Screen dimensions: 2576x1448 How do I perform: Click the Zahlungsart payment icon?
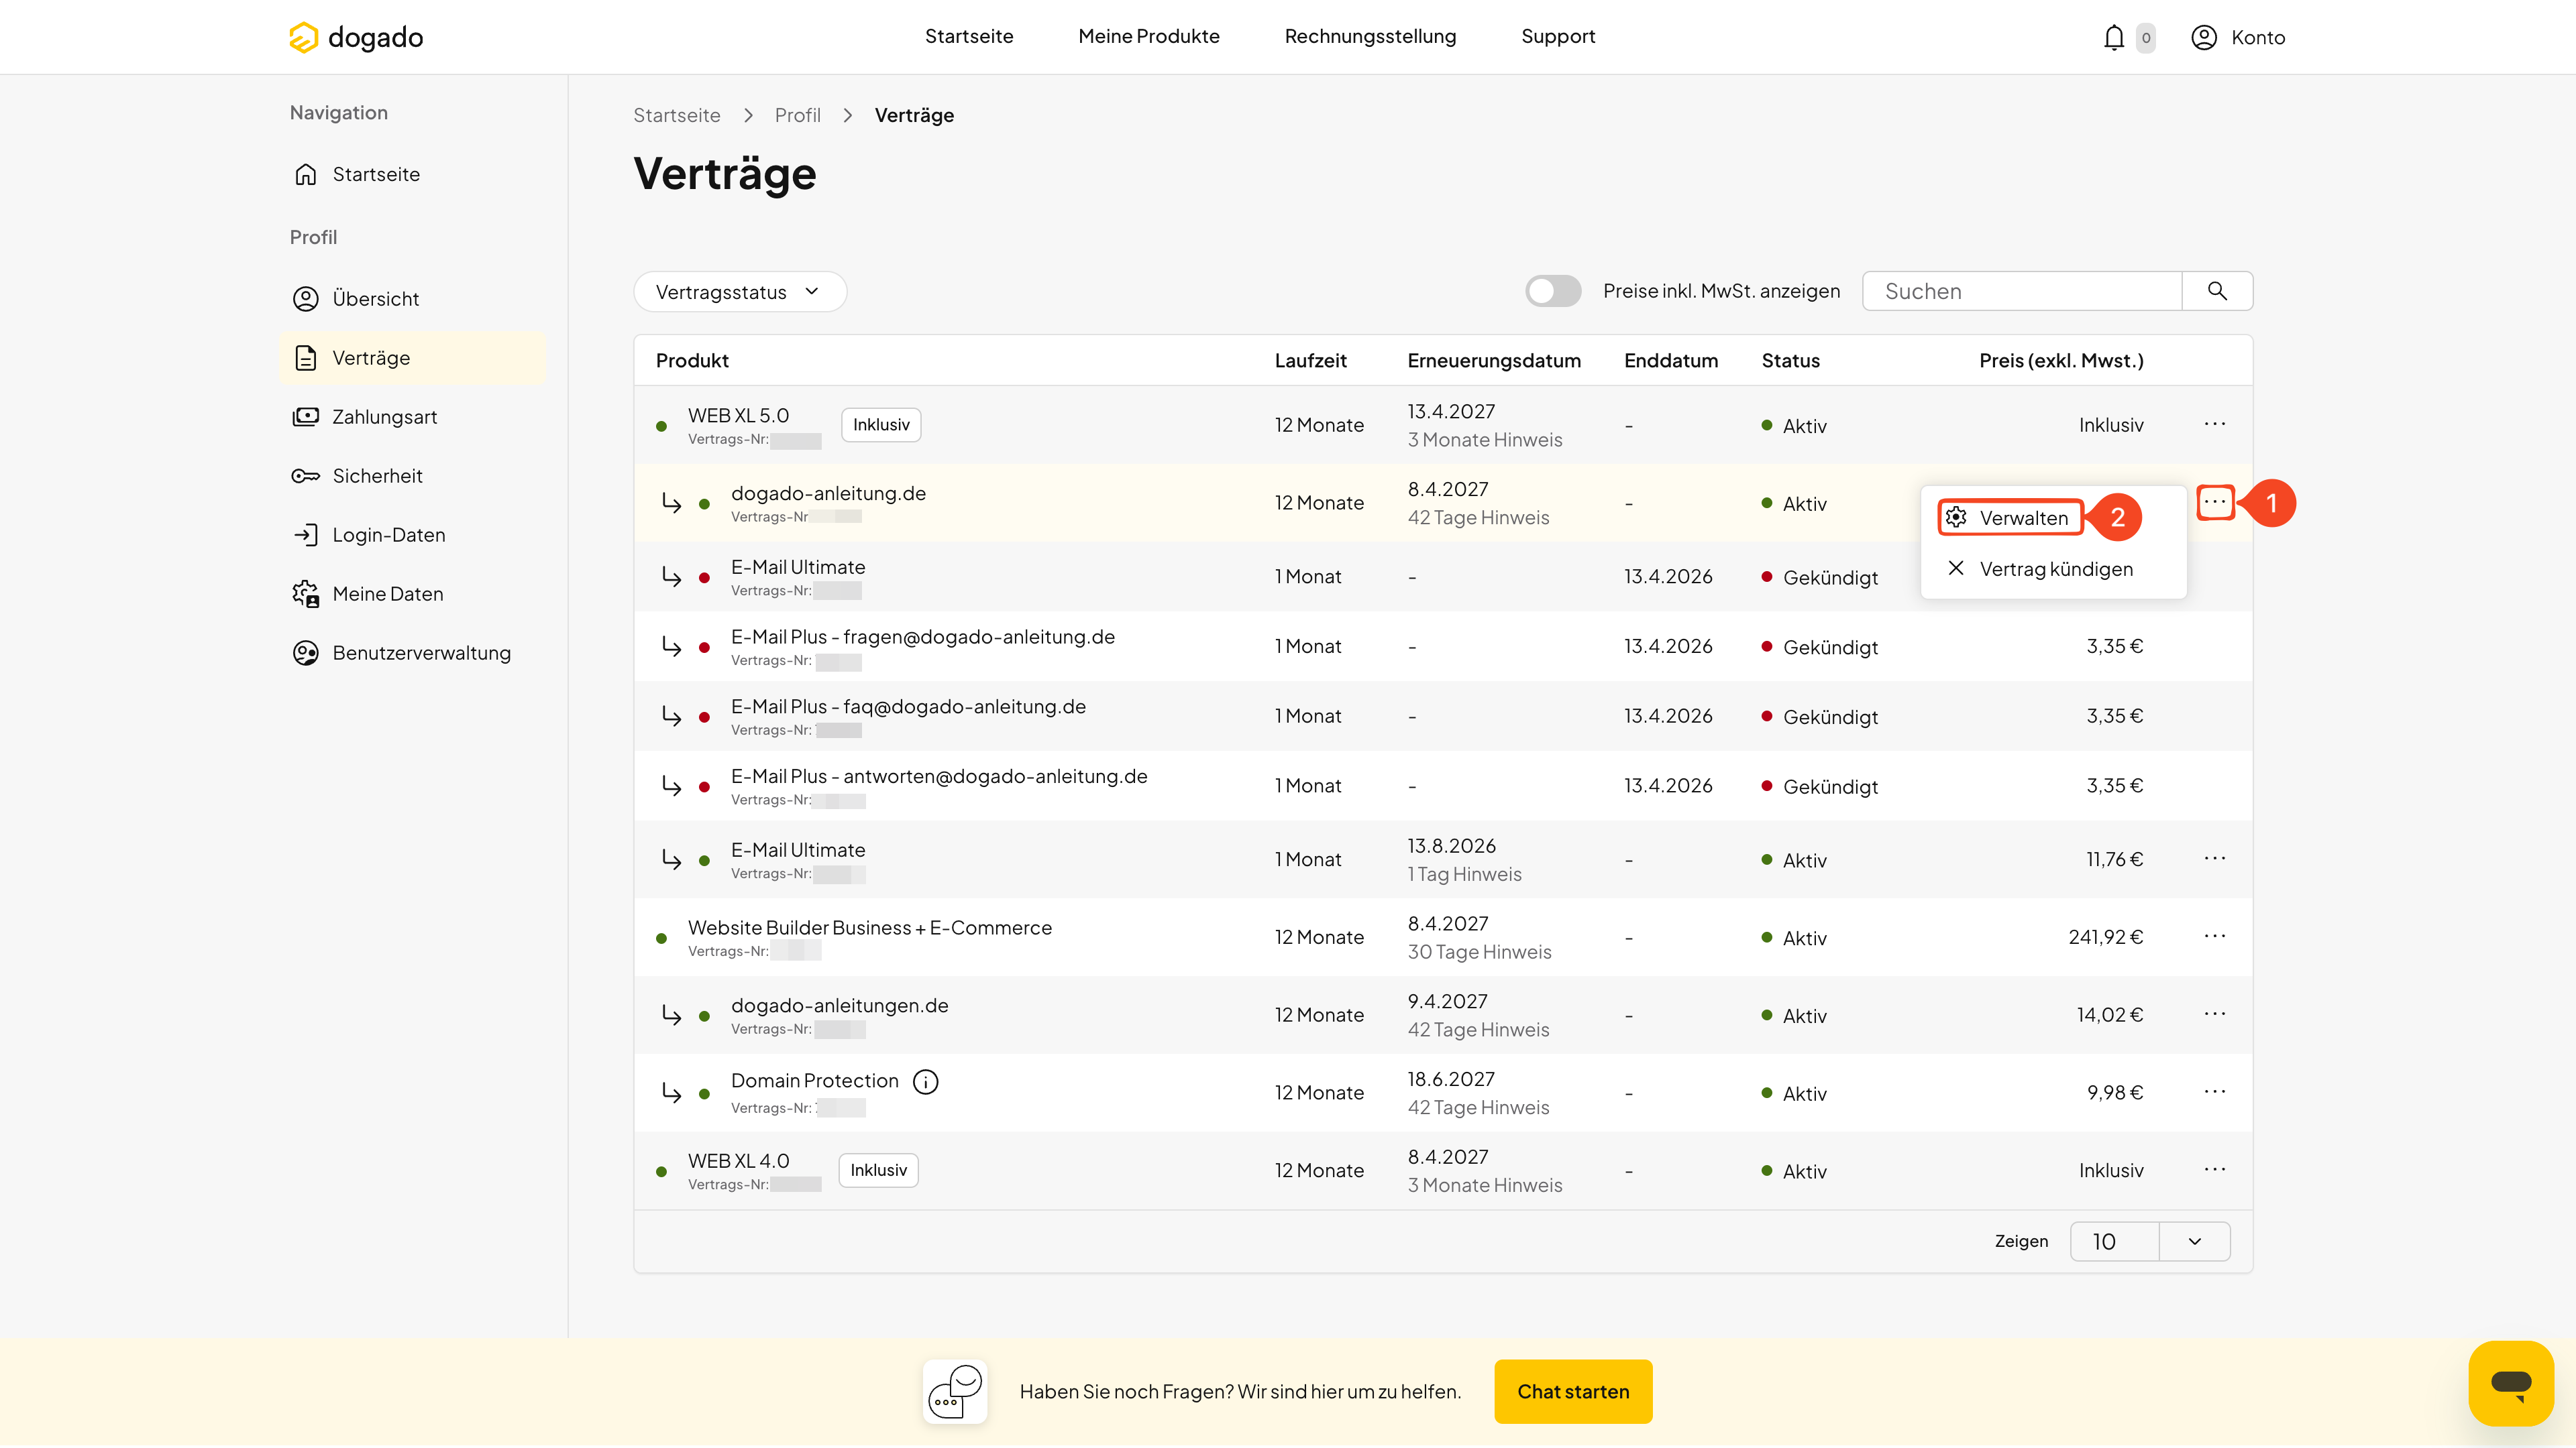[306, 417]
